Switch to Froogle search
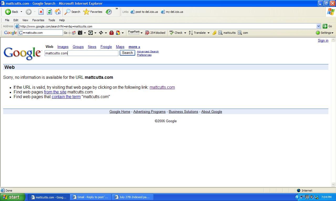336x201 pixels. (x=106, y=47)
